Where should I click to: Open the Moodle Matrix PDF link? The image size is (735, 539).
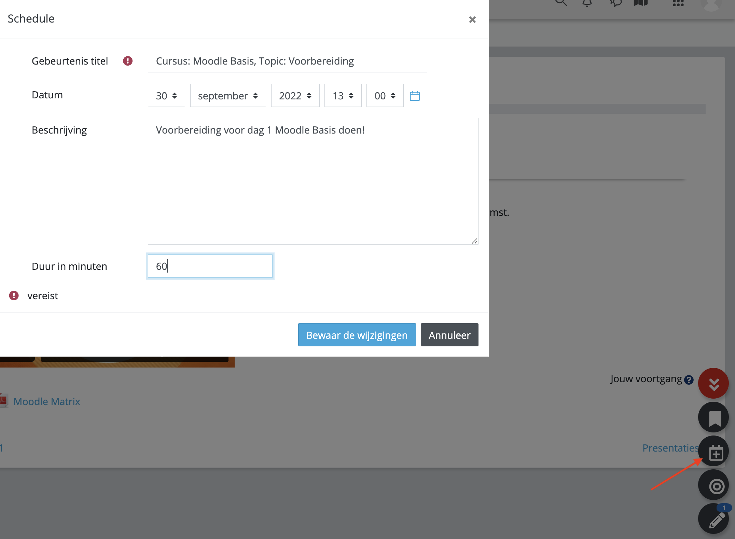click(47, 401)
